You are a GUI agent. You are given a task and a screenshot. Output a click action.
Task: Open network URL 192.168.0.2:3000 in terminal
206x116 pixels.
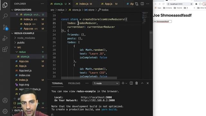click(x=98, y=100)
